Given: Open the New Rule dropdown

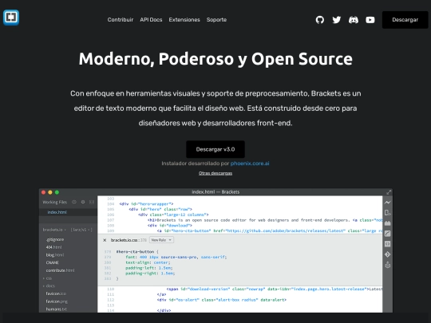Looking at the screenshot, I should tap(161, 240).
